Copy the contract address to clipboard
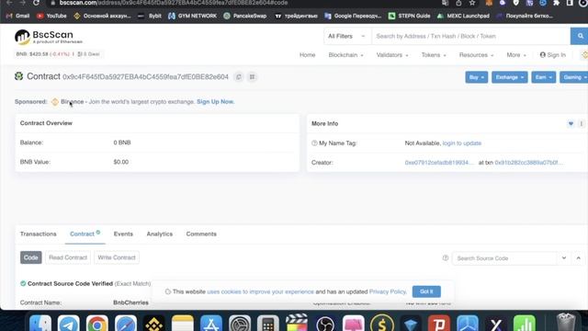 coord(239,77)
